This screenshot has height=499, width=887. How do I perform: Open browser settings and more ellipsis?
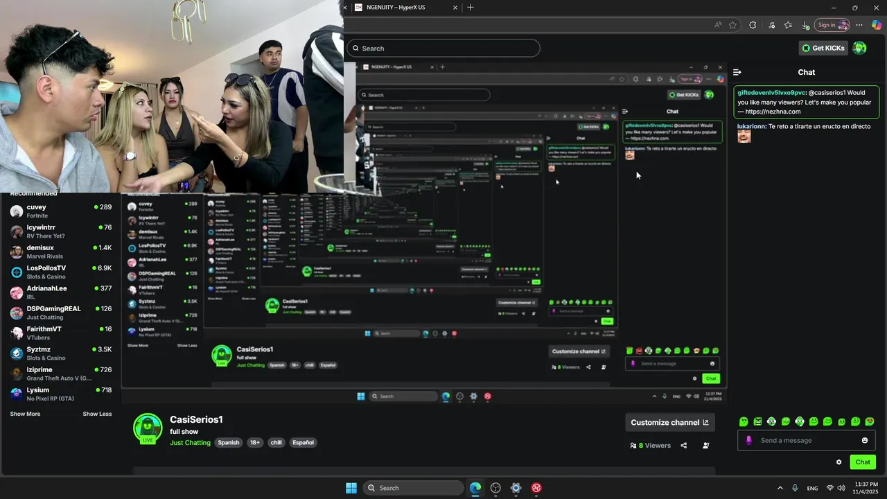point(859,25)
